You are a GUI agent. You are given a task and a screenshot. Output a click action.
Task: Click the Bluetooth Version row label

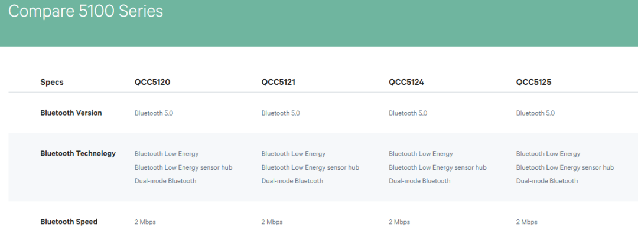(71, 113)
